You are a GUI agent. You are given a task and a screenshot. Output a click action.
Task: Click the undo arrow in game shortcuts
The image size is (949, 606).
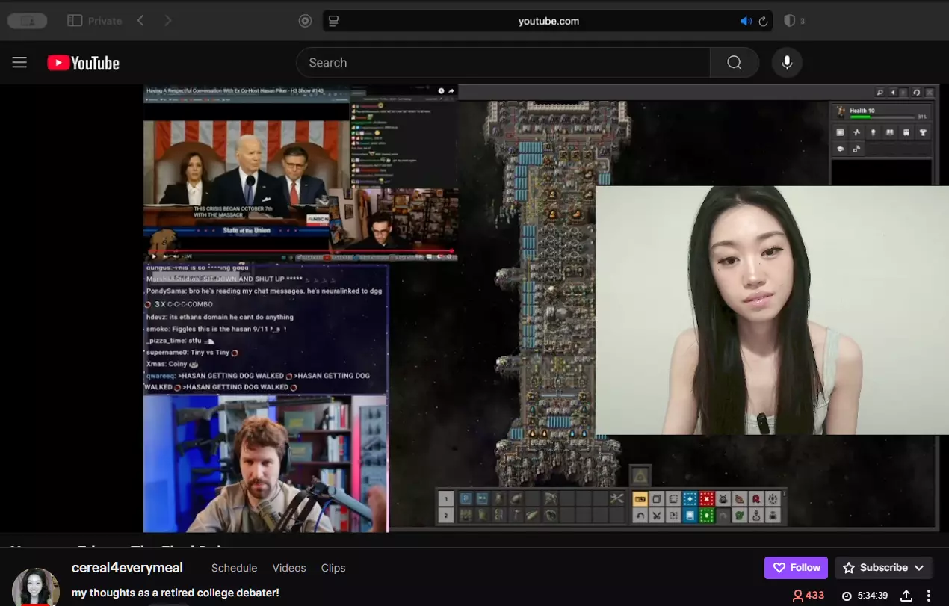pyautogui.click(x=640, y=516)
